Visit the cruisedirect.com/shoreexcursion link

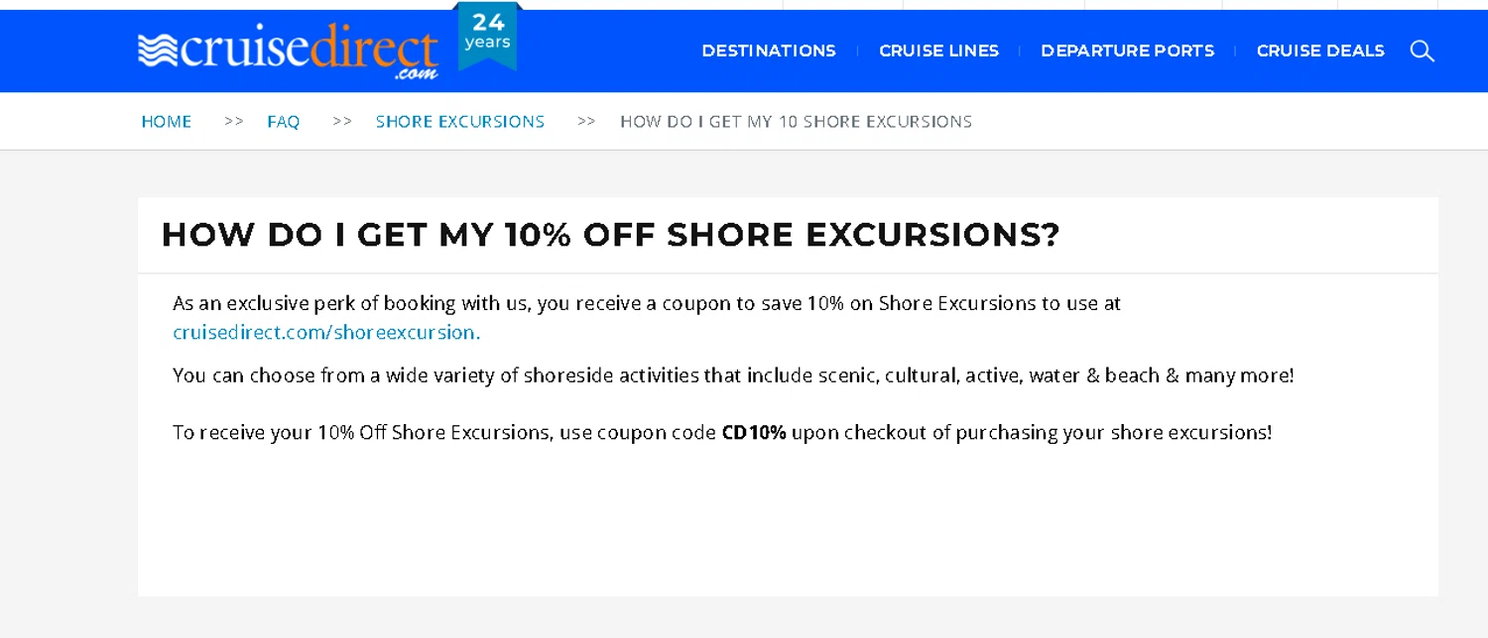[326, 333]
